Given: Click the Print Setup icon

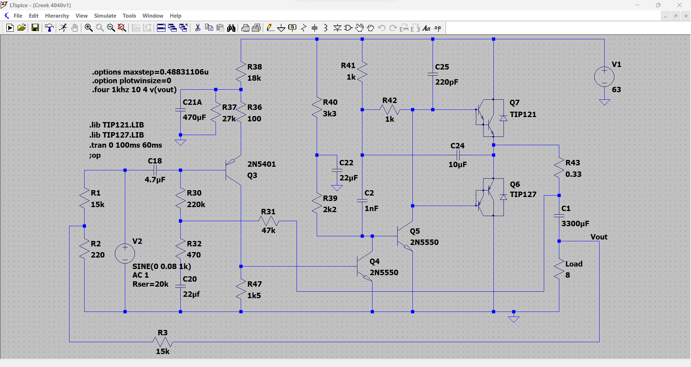Looking at the screenshot, I should click(x=257, y=28).
